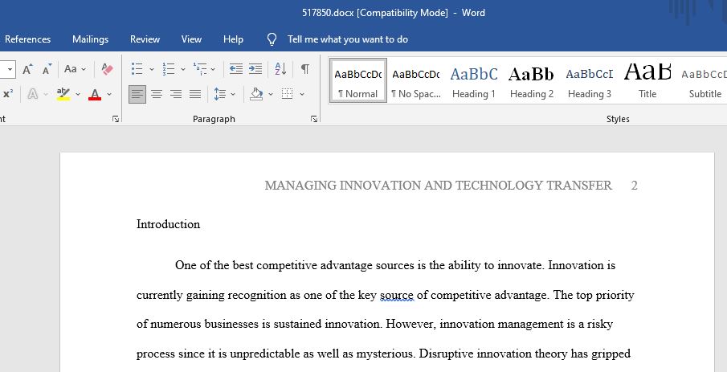
Task: Increase paragraph indent
Action: point(255,69)
